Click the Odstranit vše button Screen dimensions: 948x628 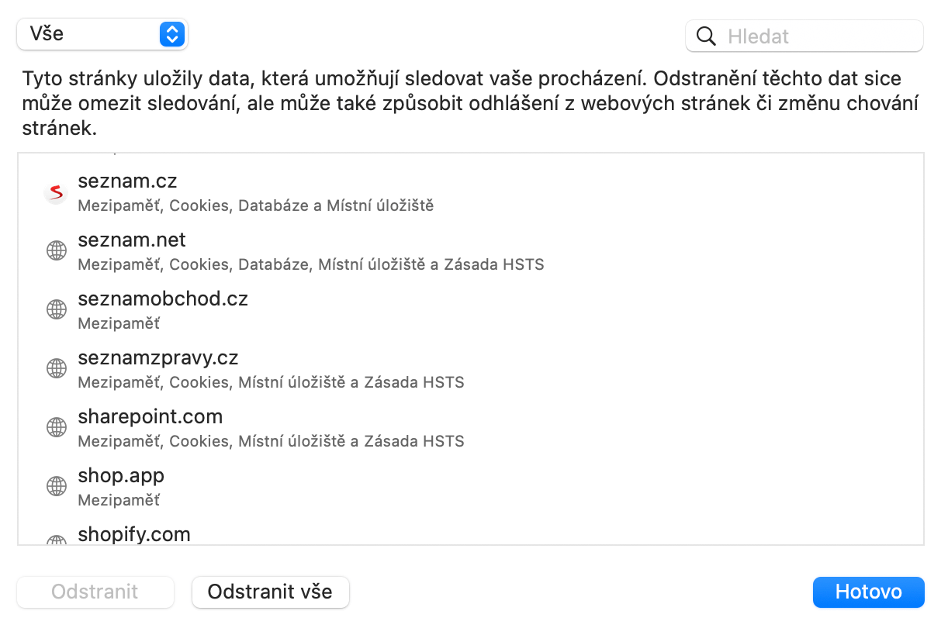[270, 592]
